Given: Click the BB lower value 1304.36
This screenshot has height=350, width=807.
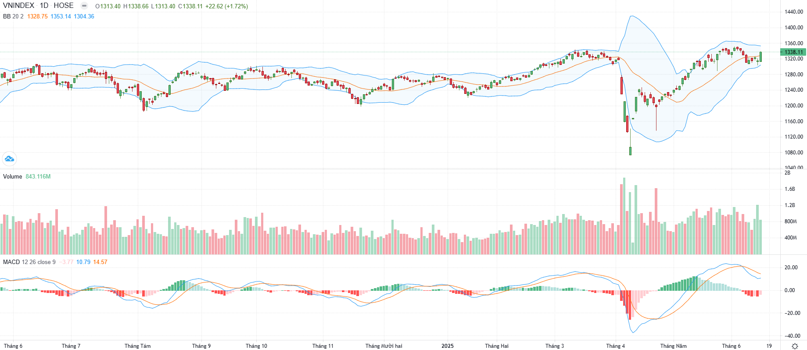Looking at the screenshot, I should 84,16.
